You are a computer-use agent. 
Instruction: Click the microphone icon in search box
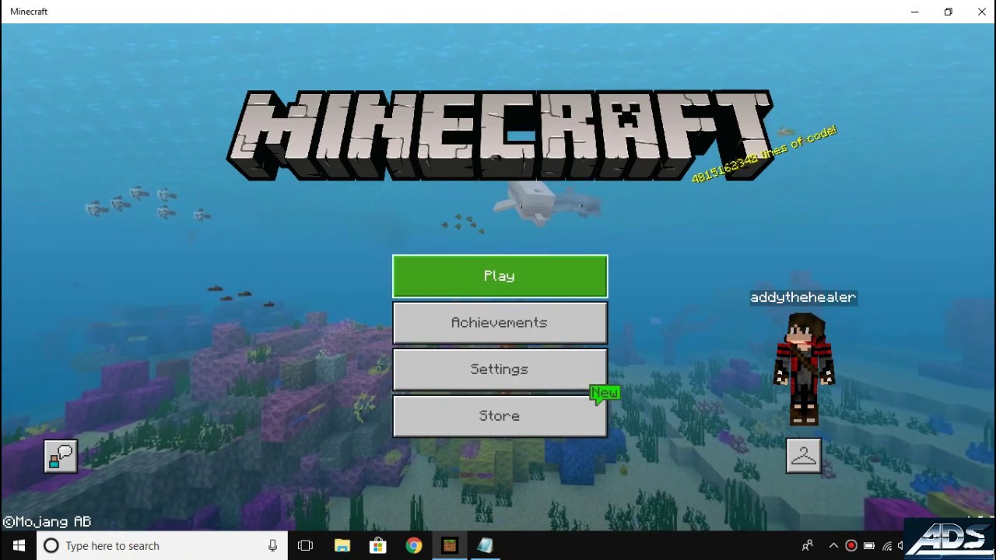tap(272, 546)
